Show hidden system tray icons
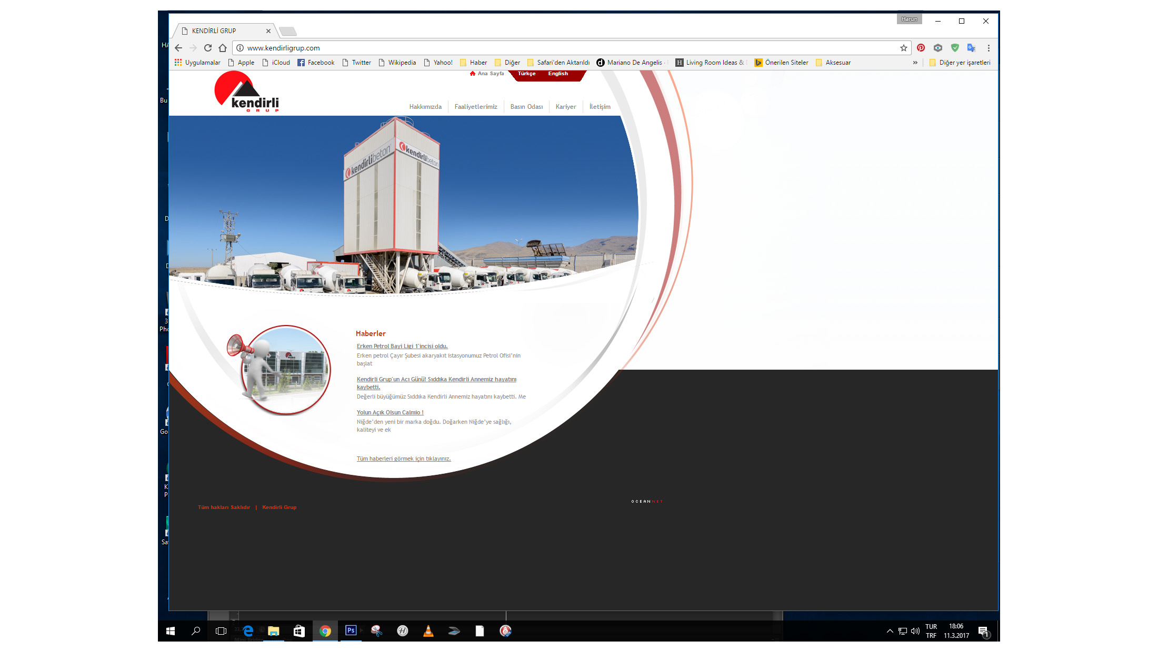The height and width of the screenshot is (651, 1158). pos(890,631)
